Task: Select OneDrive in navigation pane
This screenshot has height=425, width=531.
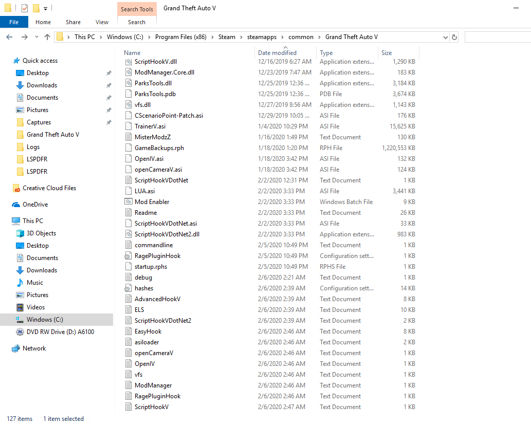Action: click(35, 205)
